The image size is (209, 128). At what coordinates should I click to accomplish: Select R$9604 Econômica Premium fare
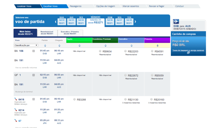click(100, 51)
